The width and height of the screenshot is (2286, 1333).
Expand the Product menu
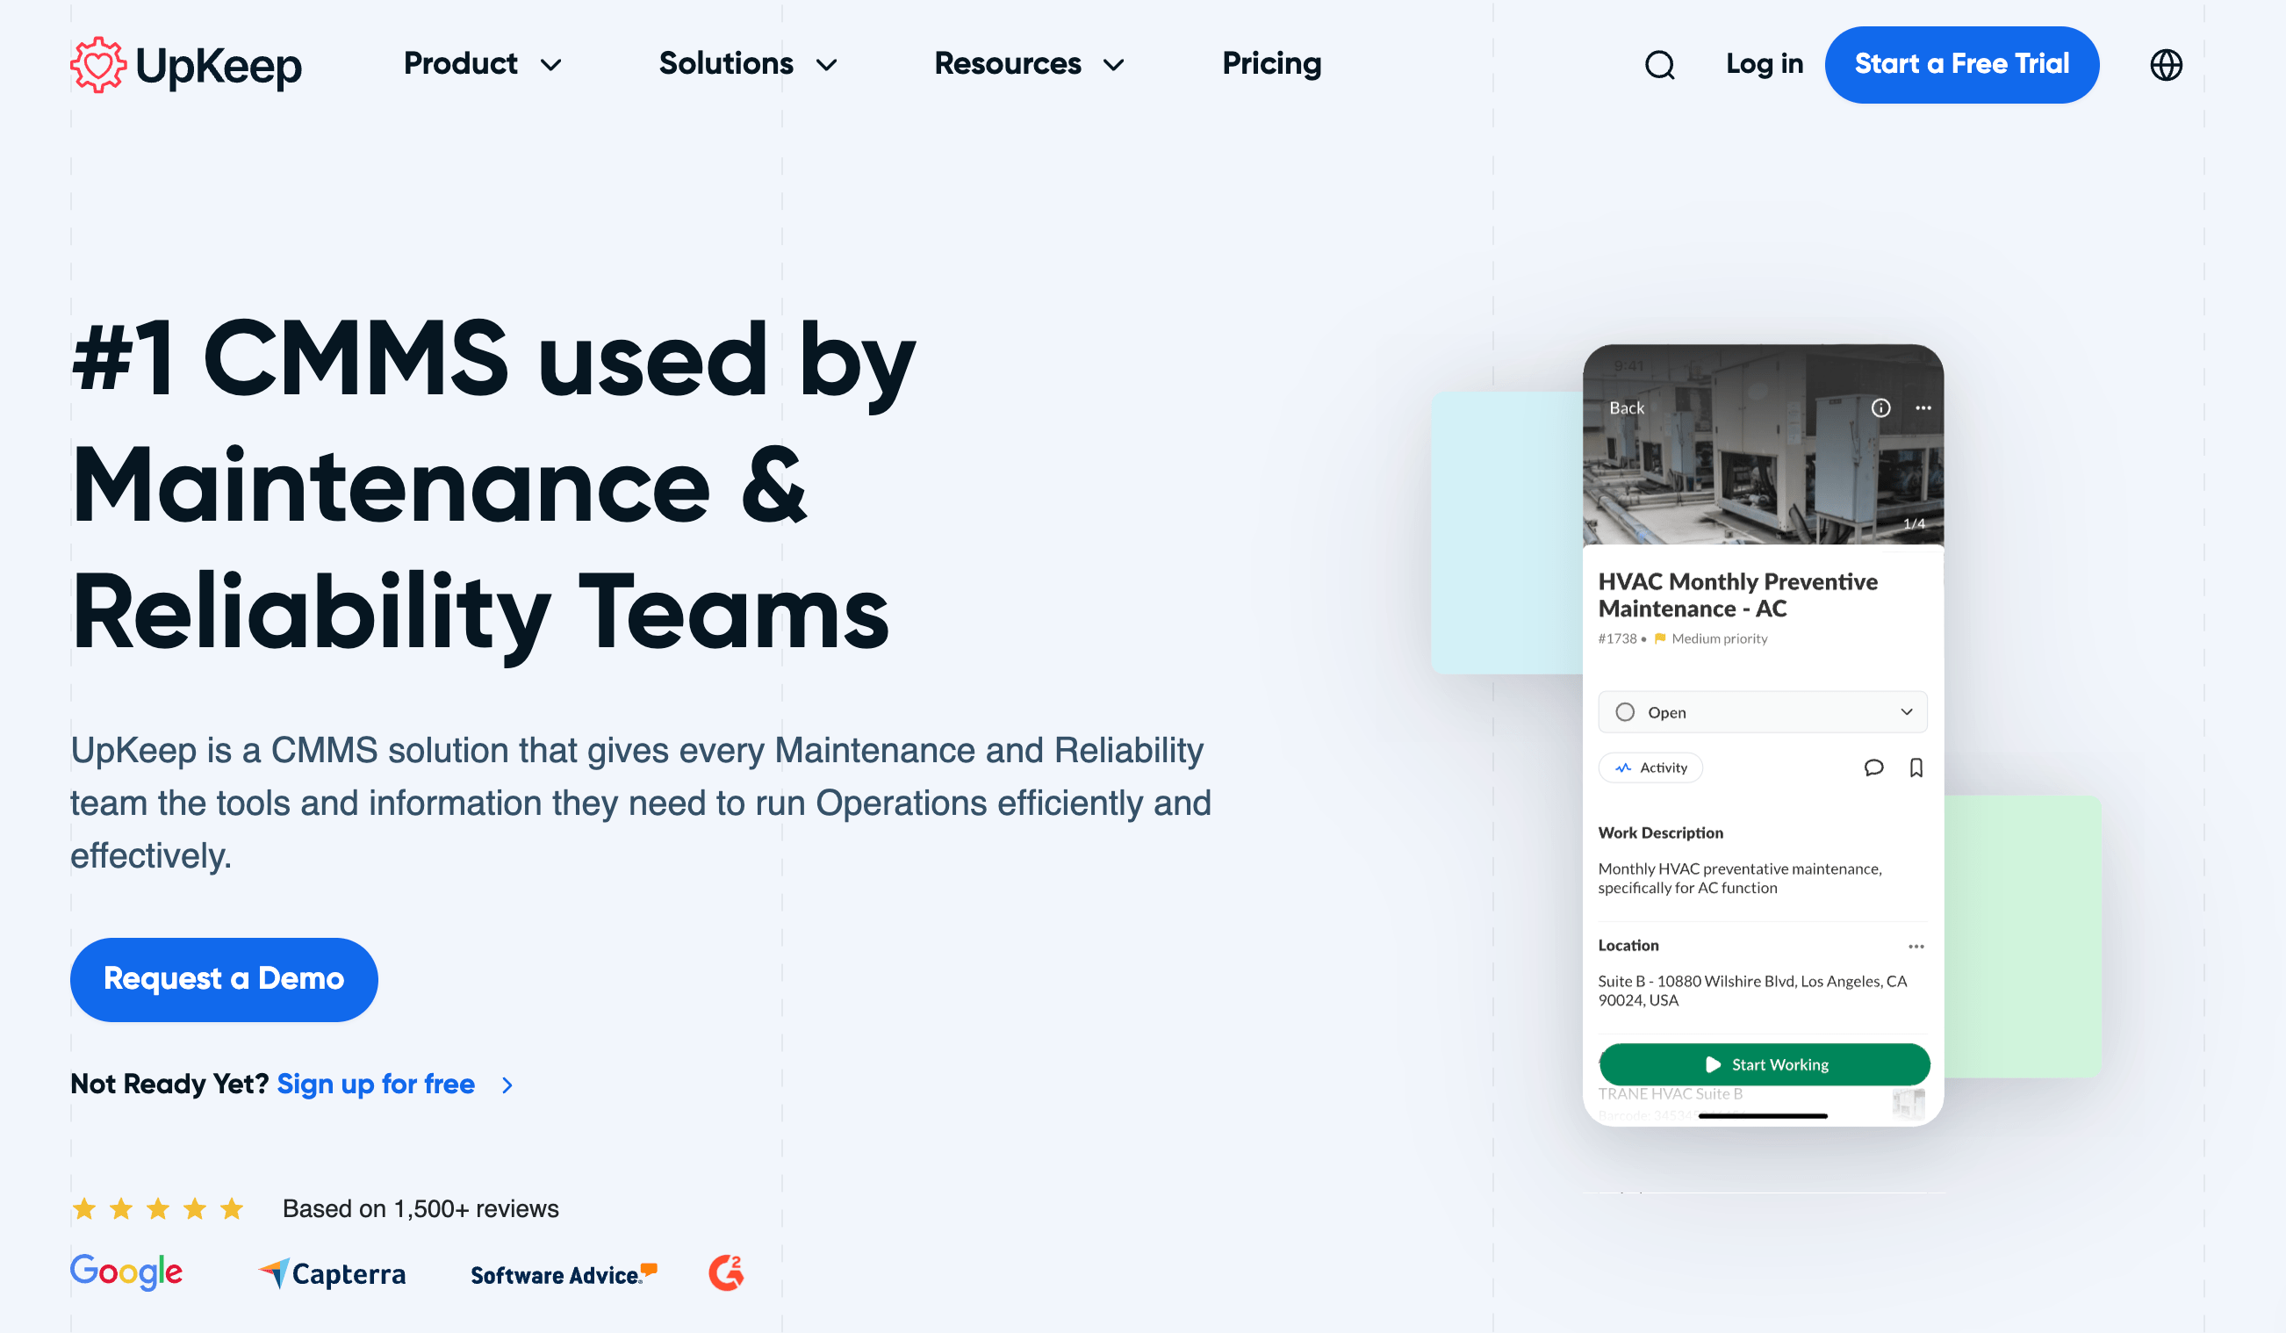(x=483, y=63)
